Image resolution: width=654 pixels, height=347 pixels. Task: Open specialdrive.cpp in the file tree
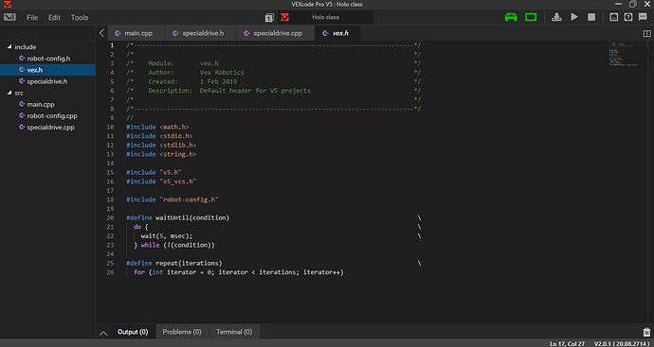pyautogui.click(x=47, y=128)
